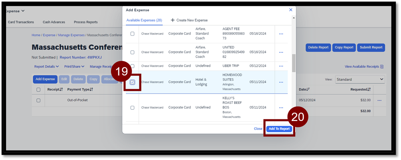This screenshot has width=401, height=160.
Task: Switch to the Create New Expense tab
Action: click(x=189, y=20)
